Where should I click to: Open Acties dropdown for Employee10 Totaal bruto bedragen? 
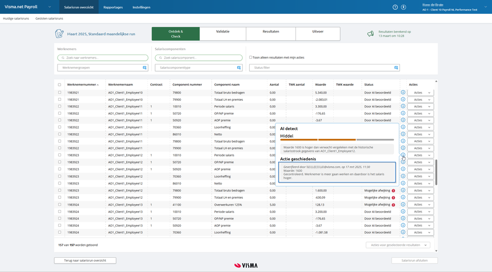coord(421,93)
